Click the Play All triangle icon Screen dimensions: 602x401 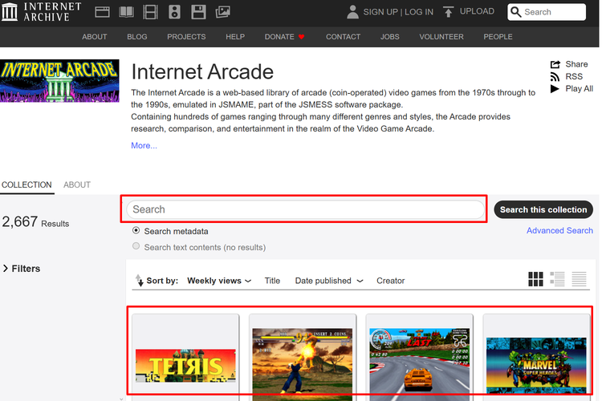coord(555,89)
